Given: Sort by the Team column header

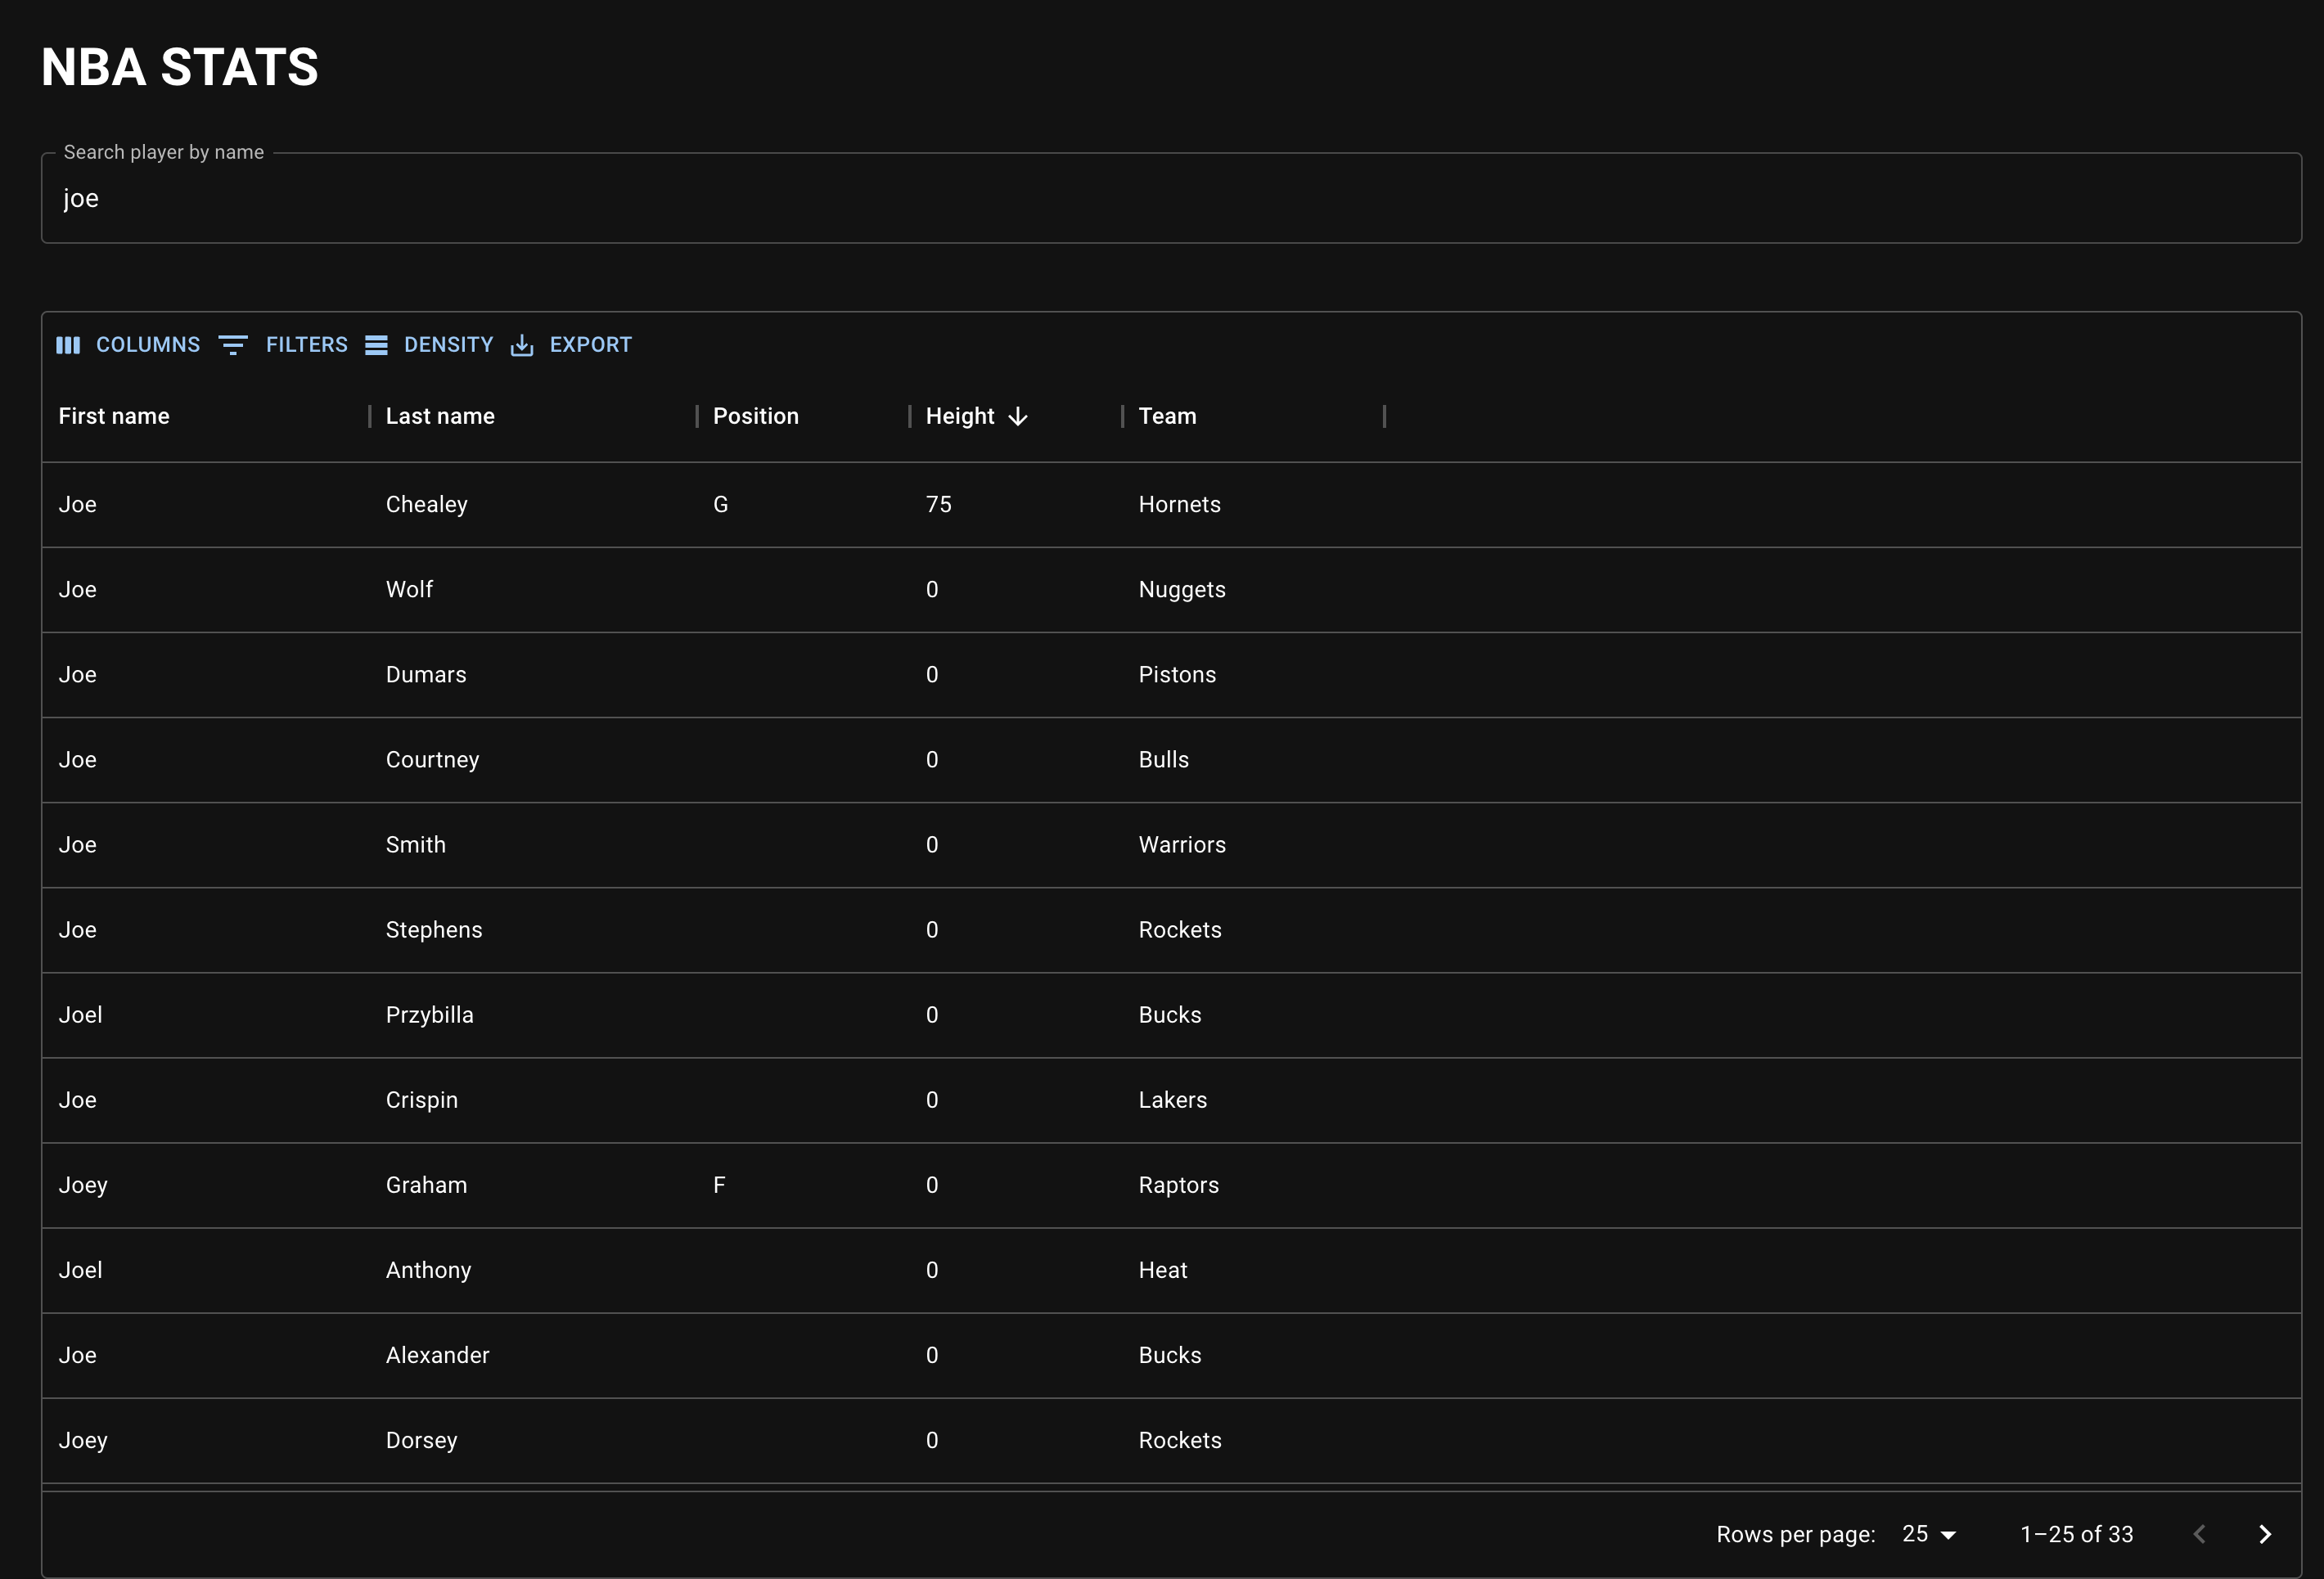Looking at the screenshot, I should tap(1167, 416).
